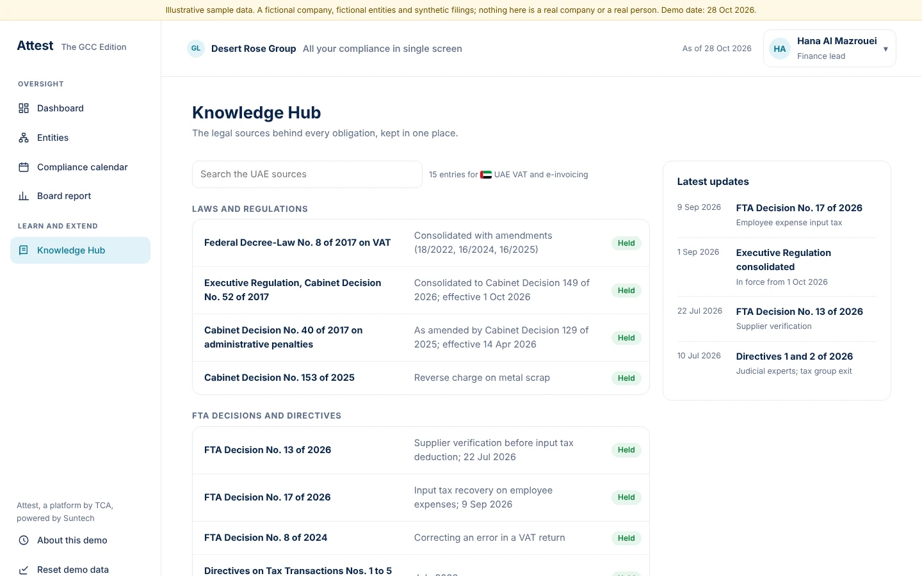Click the Reset demo data icon

click(24, 570)
